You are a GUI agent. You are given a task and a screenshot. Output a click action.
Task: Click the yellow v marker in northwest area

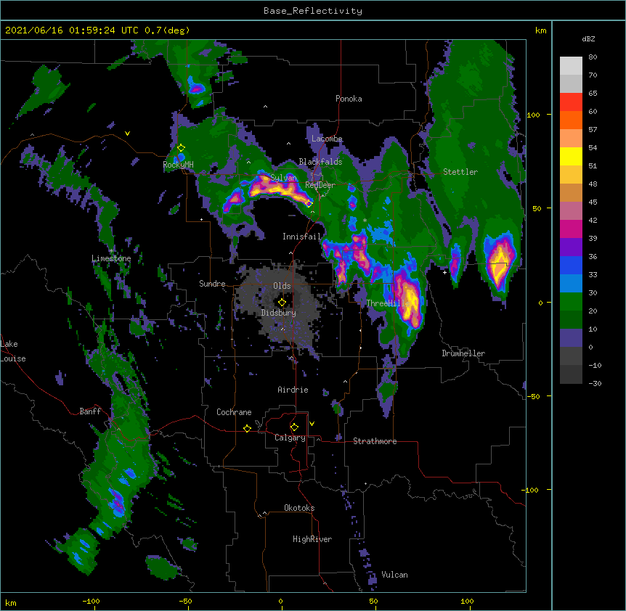point(127,134)
